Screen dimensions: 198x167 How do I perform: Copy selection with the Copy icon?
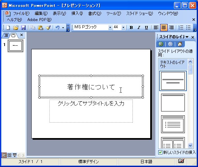tap(33, 28)
